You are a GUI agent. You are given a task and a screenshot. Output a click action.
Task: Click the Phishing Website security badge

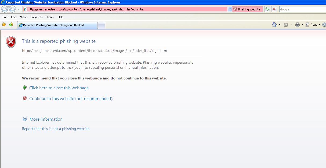(248, 9)
